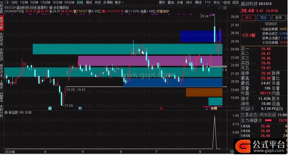The image size is (289, 155).
Task: Expand the 板后阴 sub-indicator dropdown
Action: pos(6,113)
